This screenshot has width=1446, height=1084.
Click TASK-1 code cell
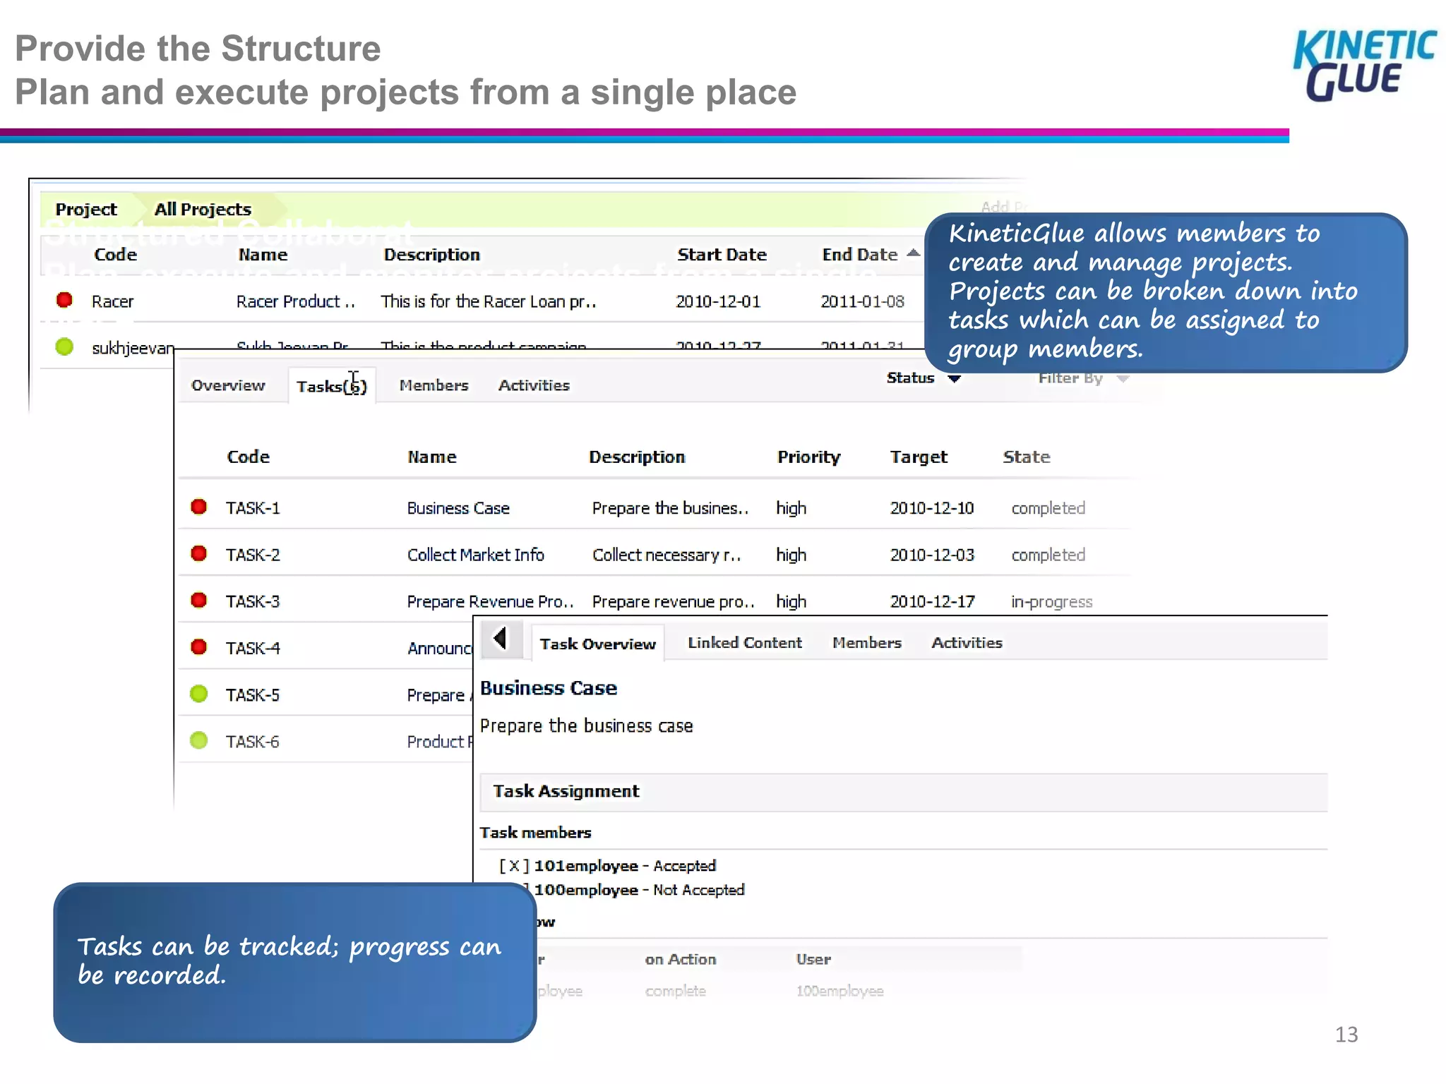point(253,508)
